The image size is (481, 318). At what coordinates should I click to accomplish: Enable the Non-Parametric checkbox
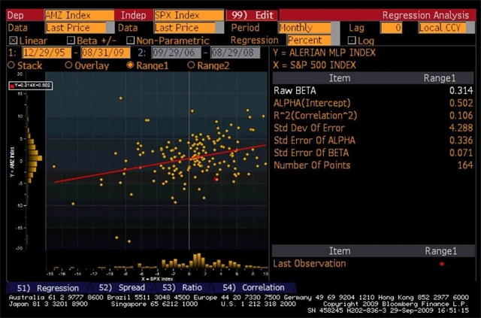[x=131, y=41]
